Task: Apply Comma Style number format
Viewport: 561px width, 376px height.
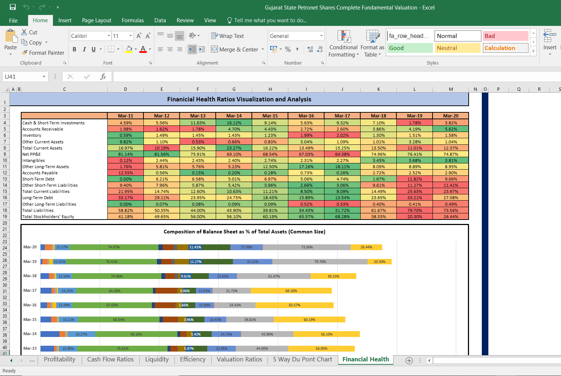Action: tap(297, 49)
